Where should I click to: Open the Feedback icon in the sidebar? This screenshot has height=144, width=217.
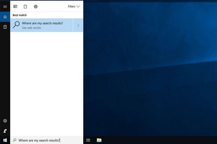pos(5,131)
